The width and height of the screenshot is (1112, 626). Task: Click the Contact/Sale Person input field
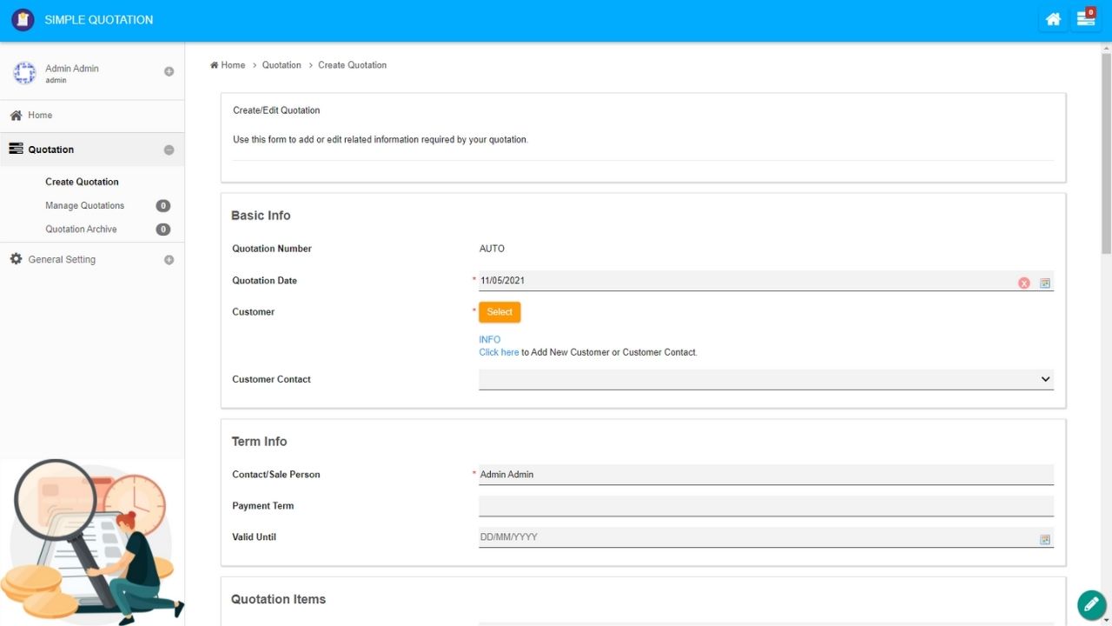(x=765, y=475)
